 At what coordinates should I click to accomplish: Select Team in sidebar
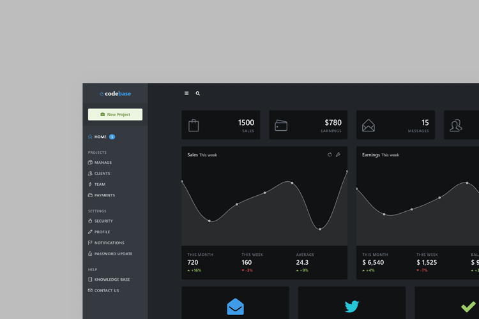pos(100,184)
